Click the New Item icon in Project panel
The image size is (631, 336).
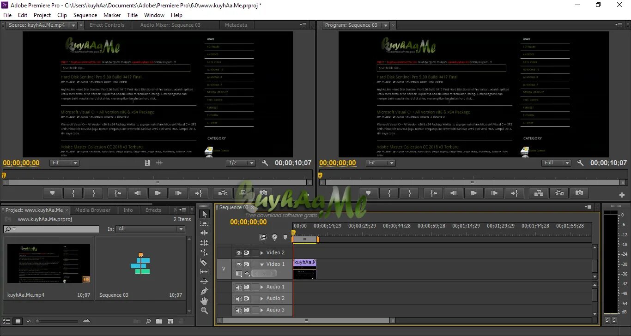[170, 321]
